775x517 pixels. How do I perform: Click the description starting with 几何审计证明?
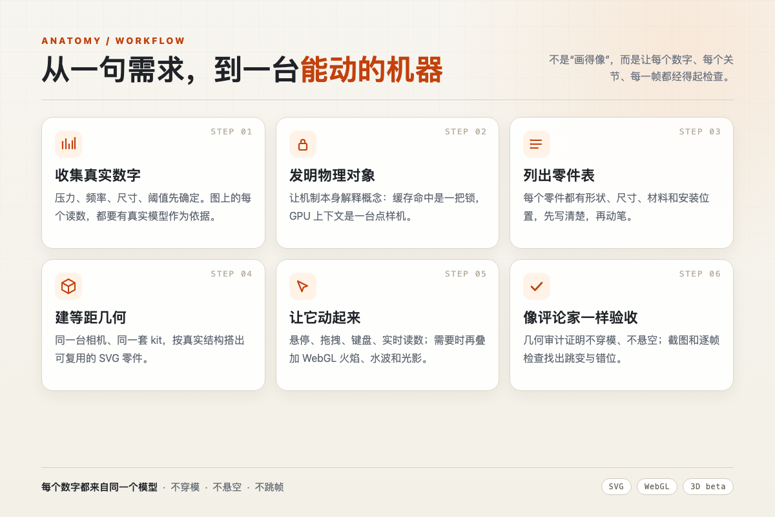(621, 349)
